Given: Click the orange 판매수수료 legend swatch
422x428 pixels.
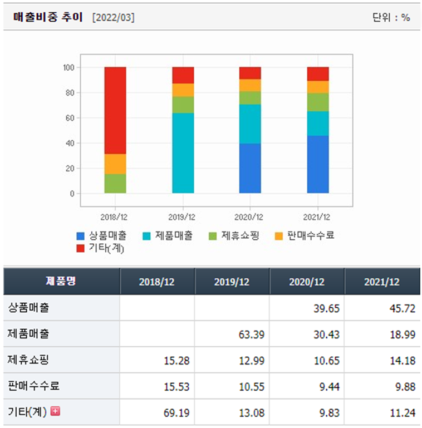Looking at the screenshot, I should click(x=279, y=236).
